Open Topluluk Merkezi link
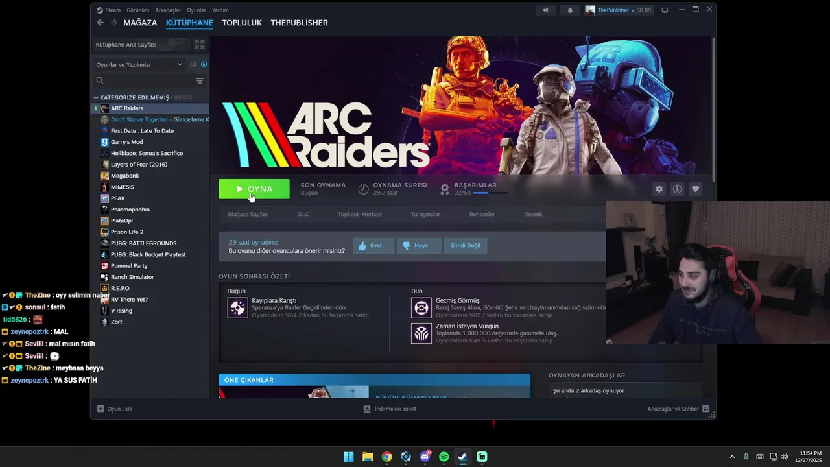The height and width of the screenshot is (467, 830). [360, 214]
